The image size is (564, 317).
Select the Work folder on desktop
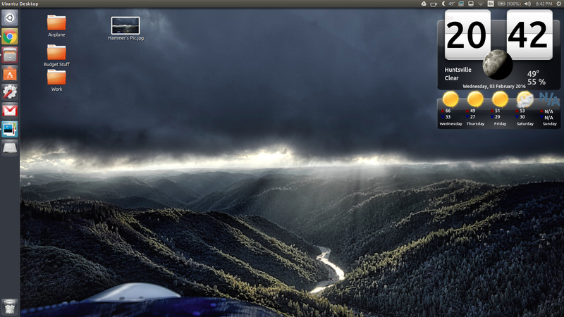click(56, 77)
